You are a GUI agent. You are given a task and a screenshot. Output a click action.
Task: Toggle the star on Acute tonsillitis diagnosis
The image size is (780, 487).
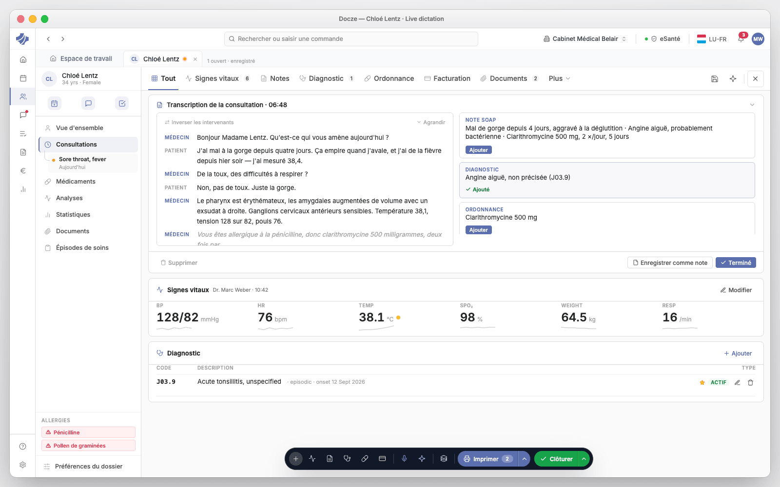(x=702, y=382)
